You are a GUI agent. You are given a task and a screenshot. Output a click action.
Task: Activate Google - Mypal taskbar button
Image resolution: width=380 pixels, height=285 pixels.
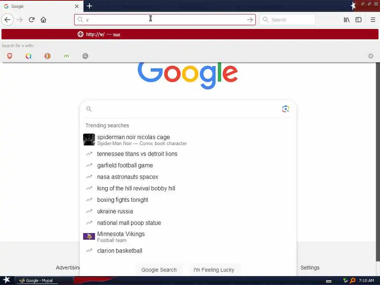(44, 281)
